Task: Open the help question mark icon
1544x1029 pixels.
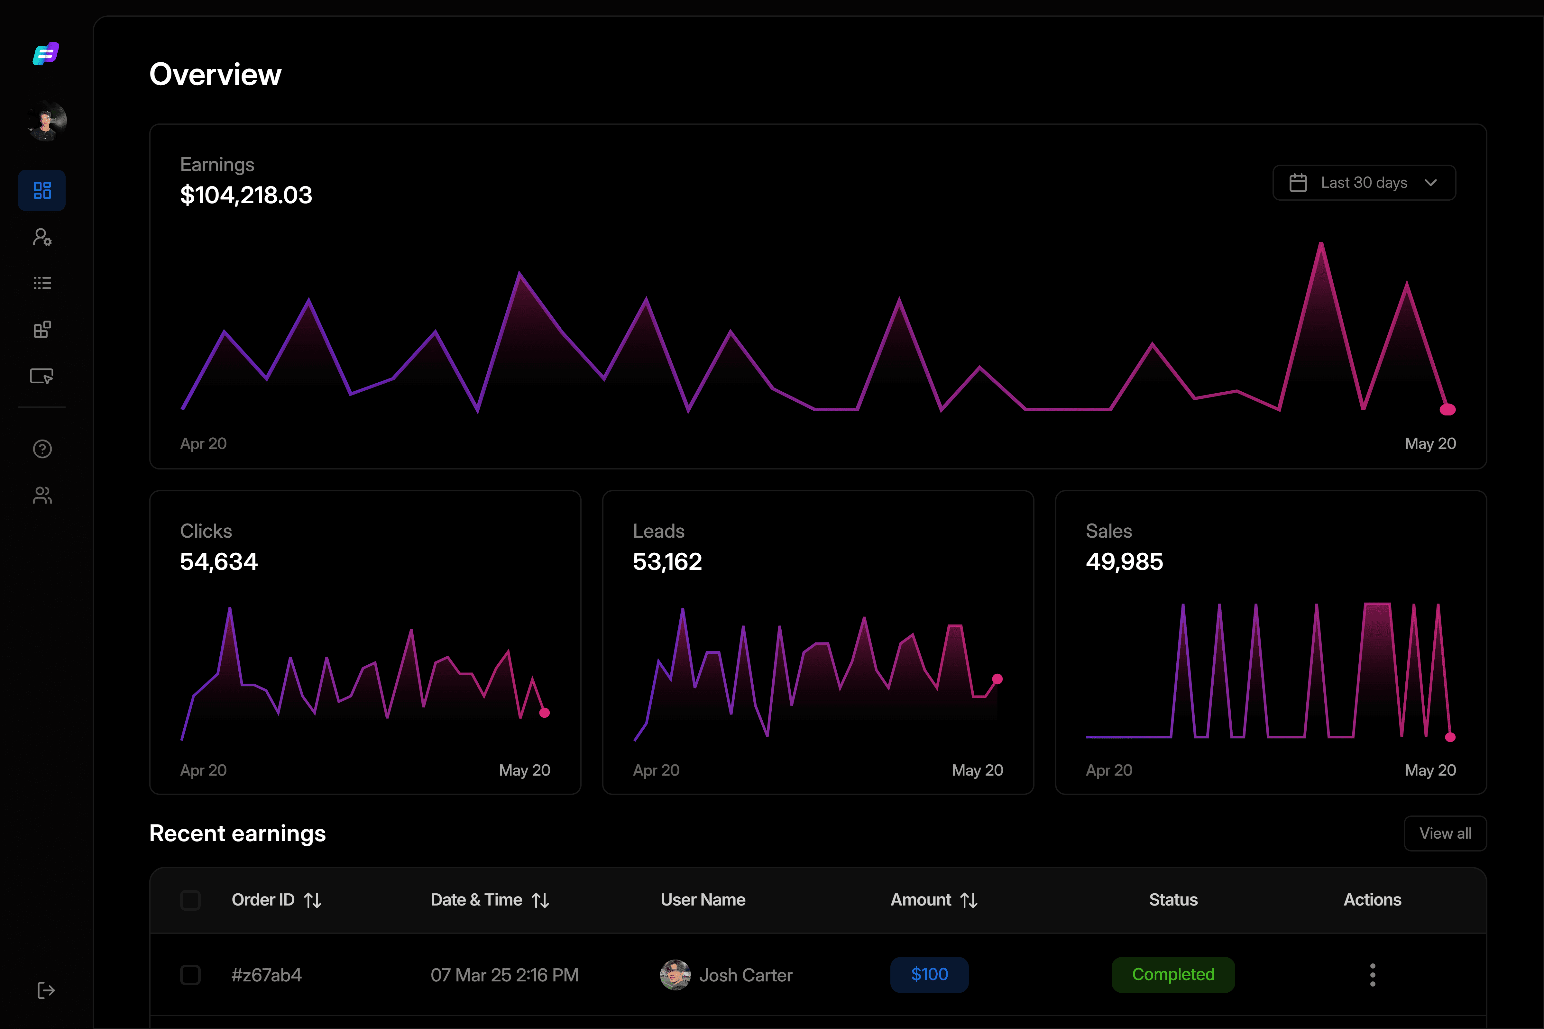Action: coord(42,449)
